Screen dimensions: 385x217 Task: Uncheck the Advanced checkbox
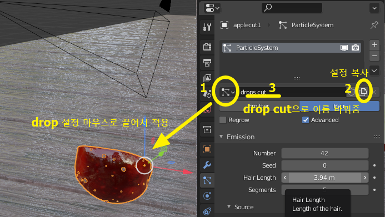306,120
